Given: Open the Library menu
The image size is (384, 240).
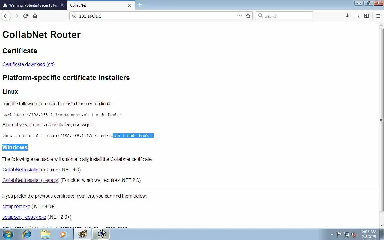Looking at the screenshot, I should (357, 16).
